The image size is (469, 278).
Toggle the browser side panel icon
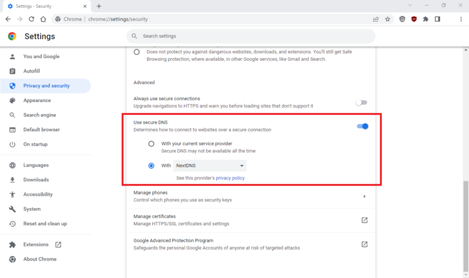(437, 19)
